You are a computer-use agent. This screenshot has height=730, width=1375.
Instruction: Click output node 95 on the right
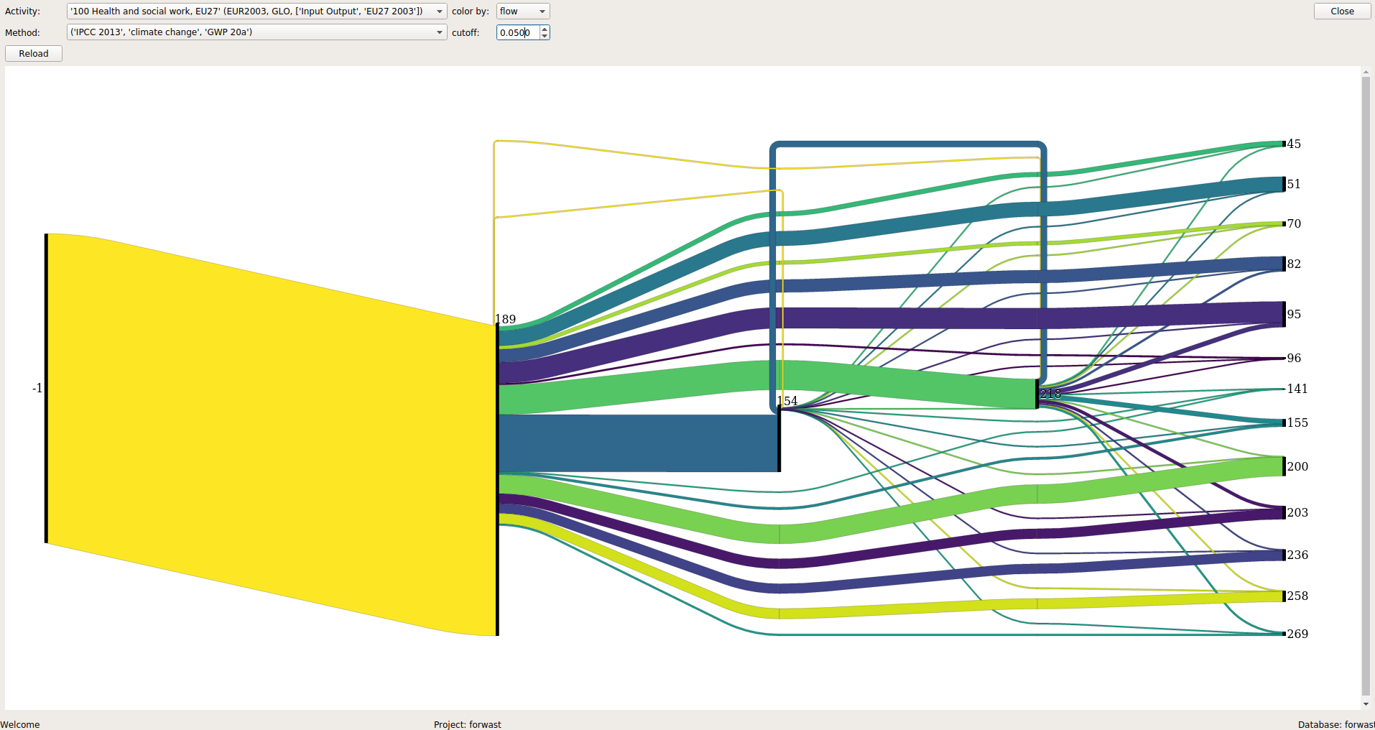click(x=1282, y=314)
